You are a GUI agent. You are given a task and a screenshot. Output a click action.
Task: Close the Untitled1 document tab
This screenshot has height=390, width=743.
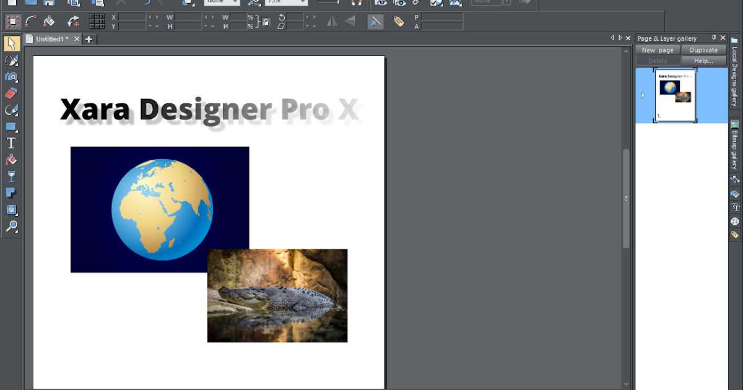tap(77, 39)
